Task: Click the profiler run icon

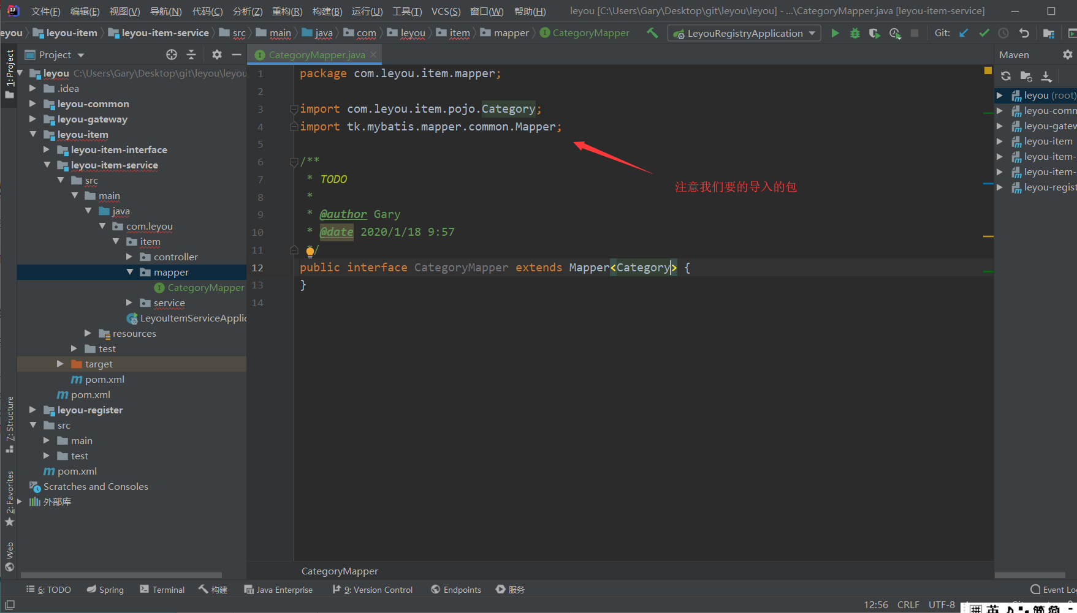Action: click(x=895, y=33)
